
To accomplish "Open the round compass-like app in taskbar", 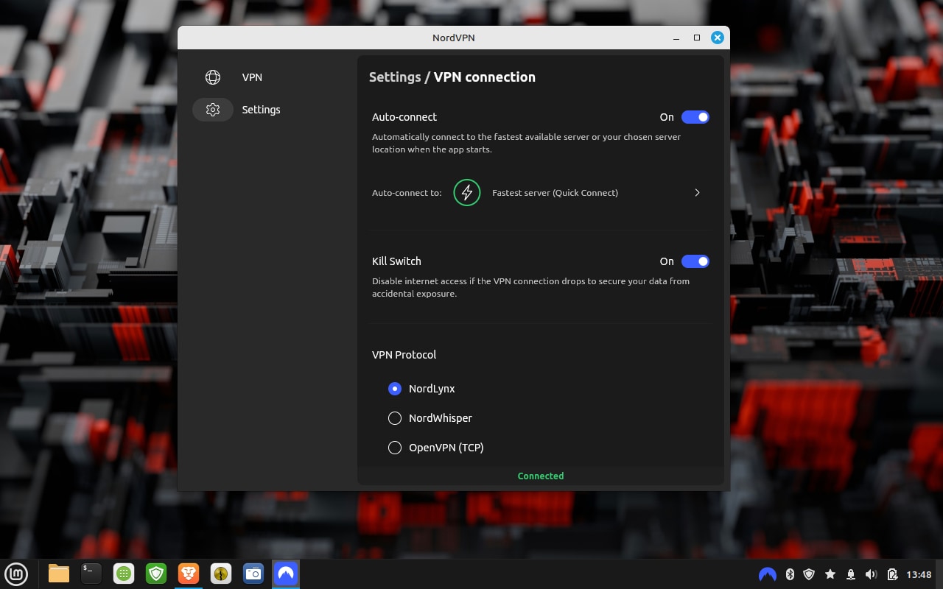I will (x=221, y=574).
